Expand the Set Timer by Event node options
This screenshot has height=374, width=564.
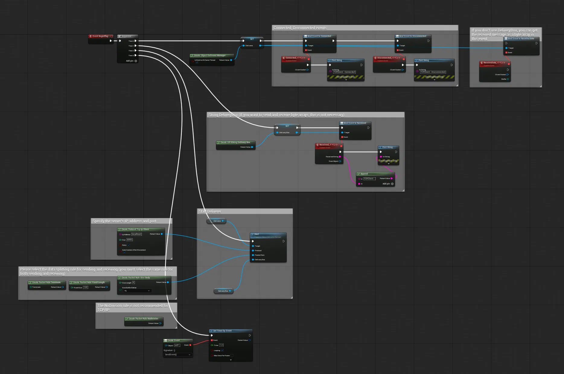[x=231, y=360]
